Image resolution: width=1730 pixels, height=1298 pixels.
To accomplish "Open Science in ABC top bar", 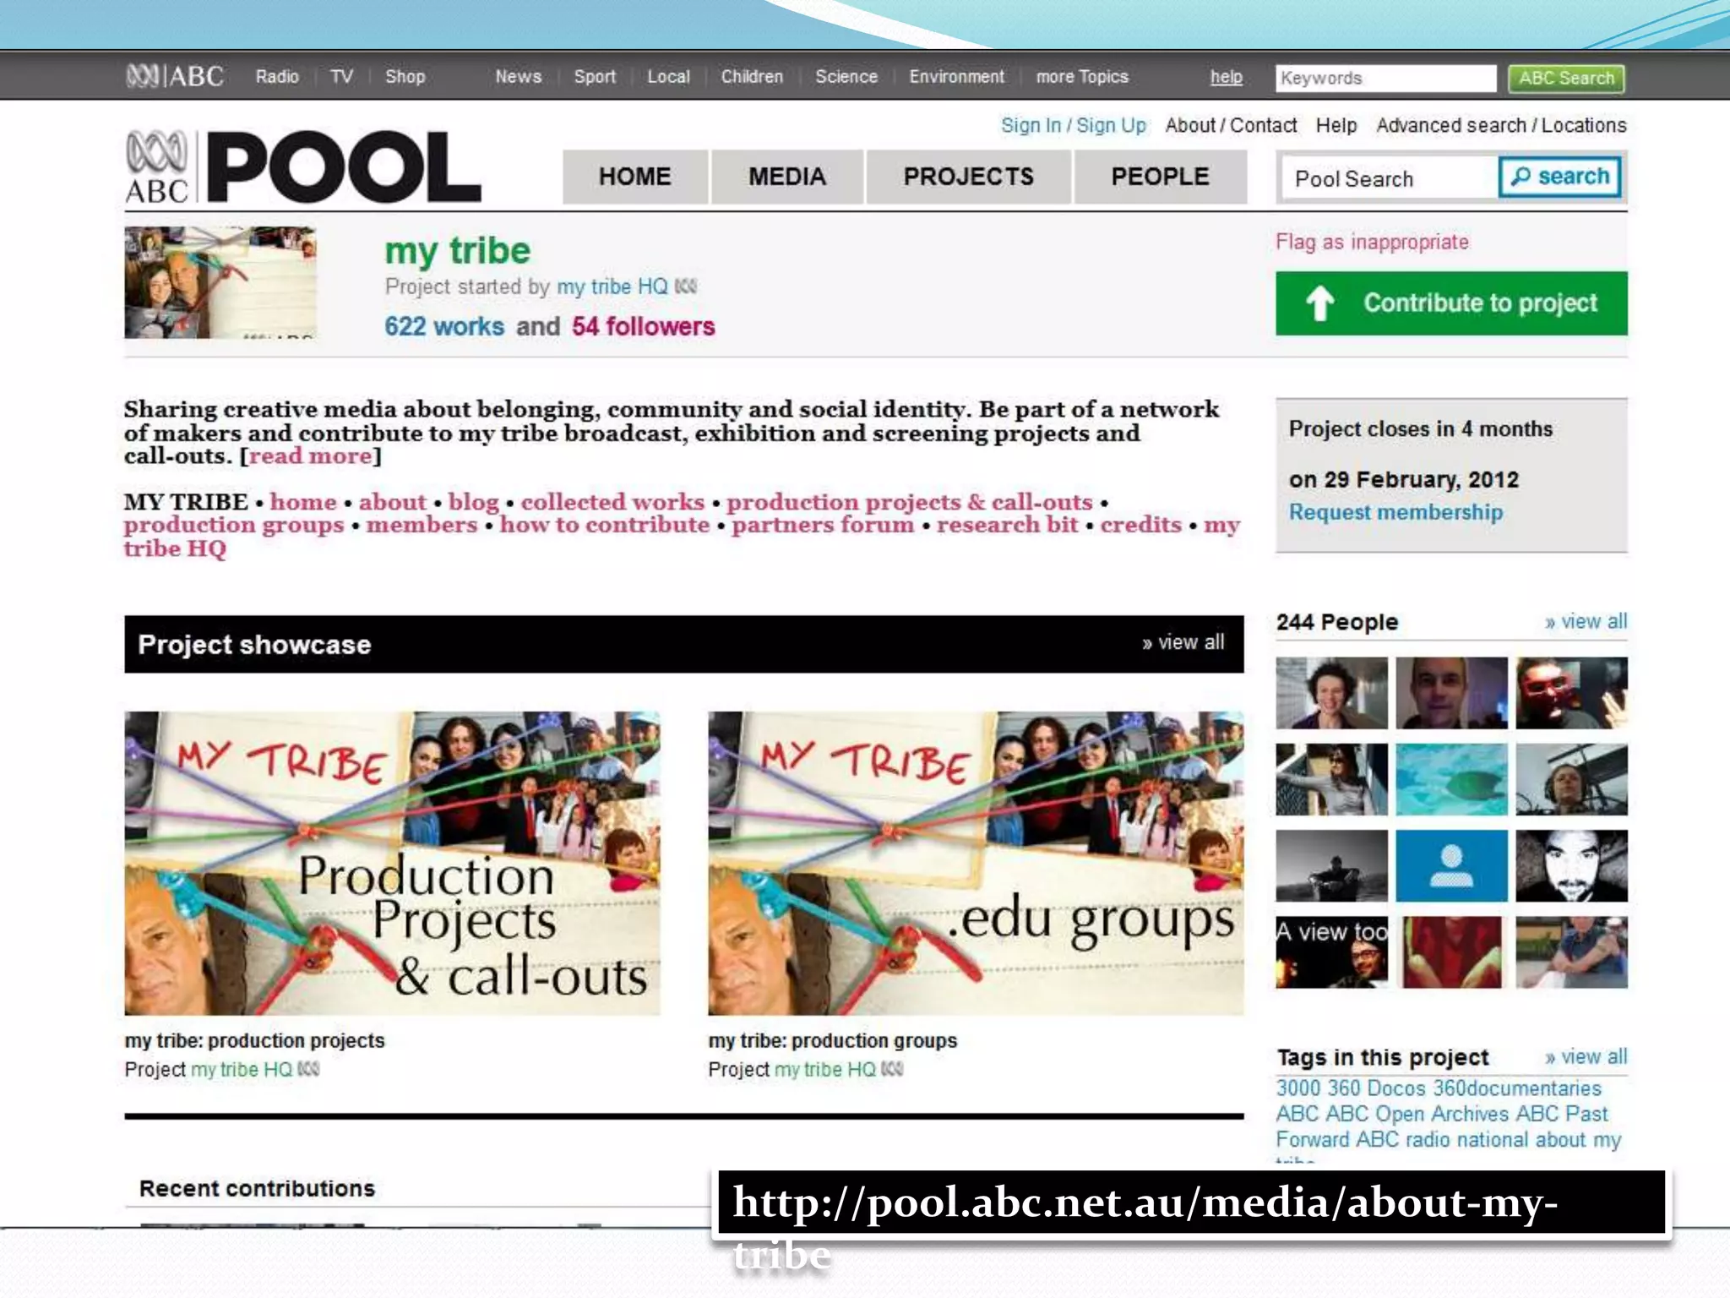I will (846, 77).
